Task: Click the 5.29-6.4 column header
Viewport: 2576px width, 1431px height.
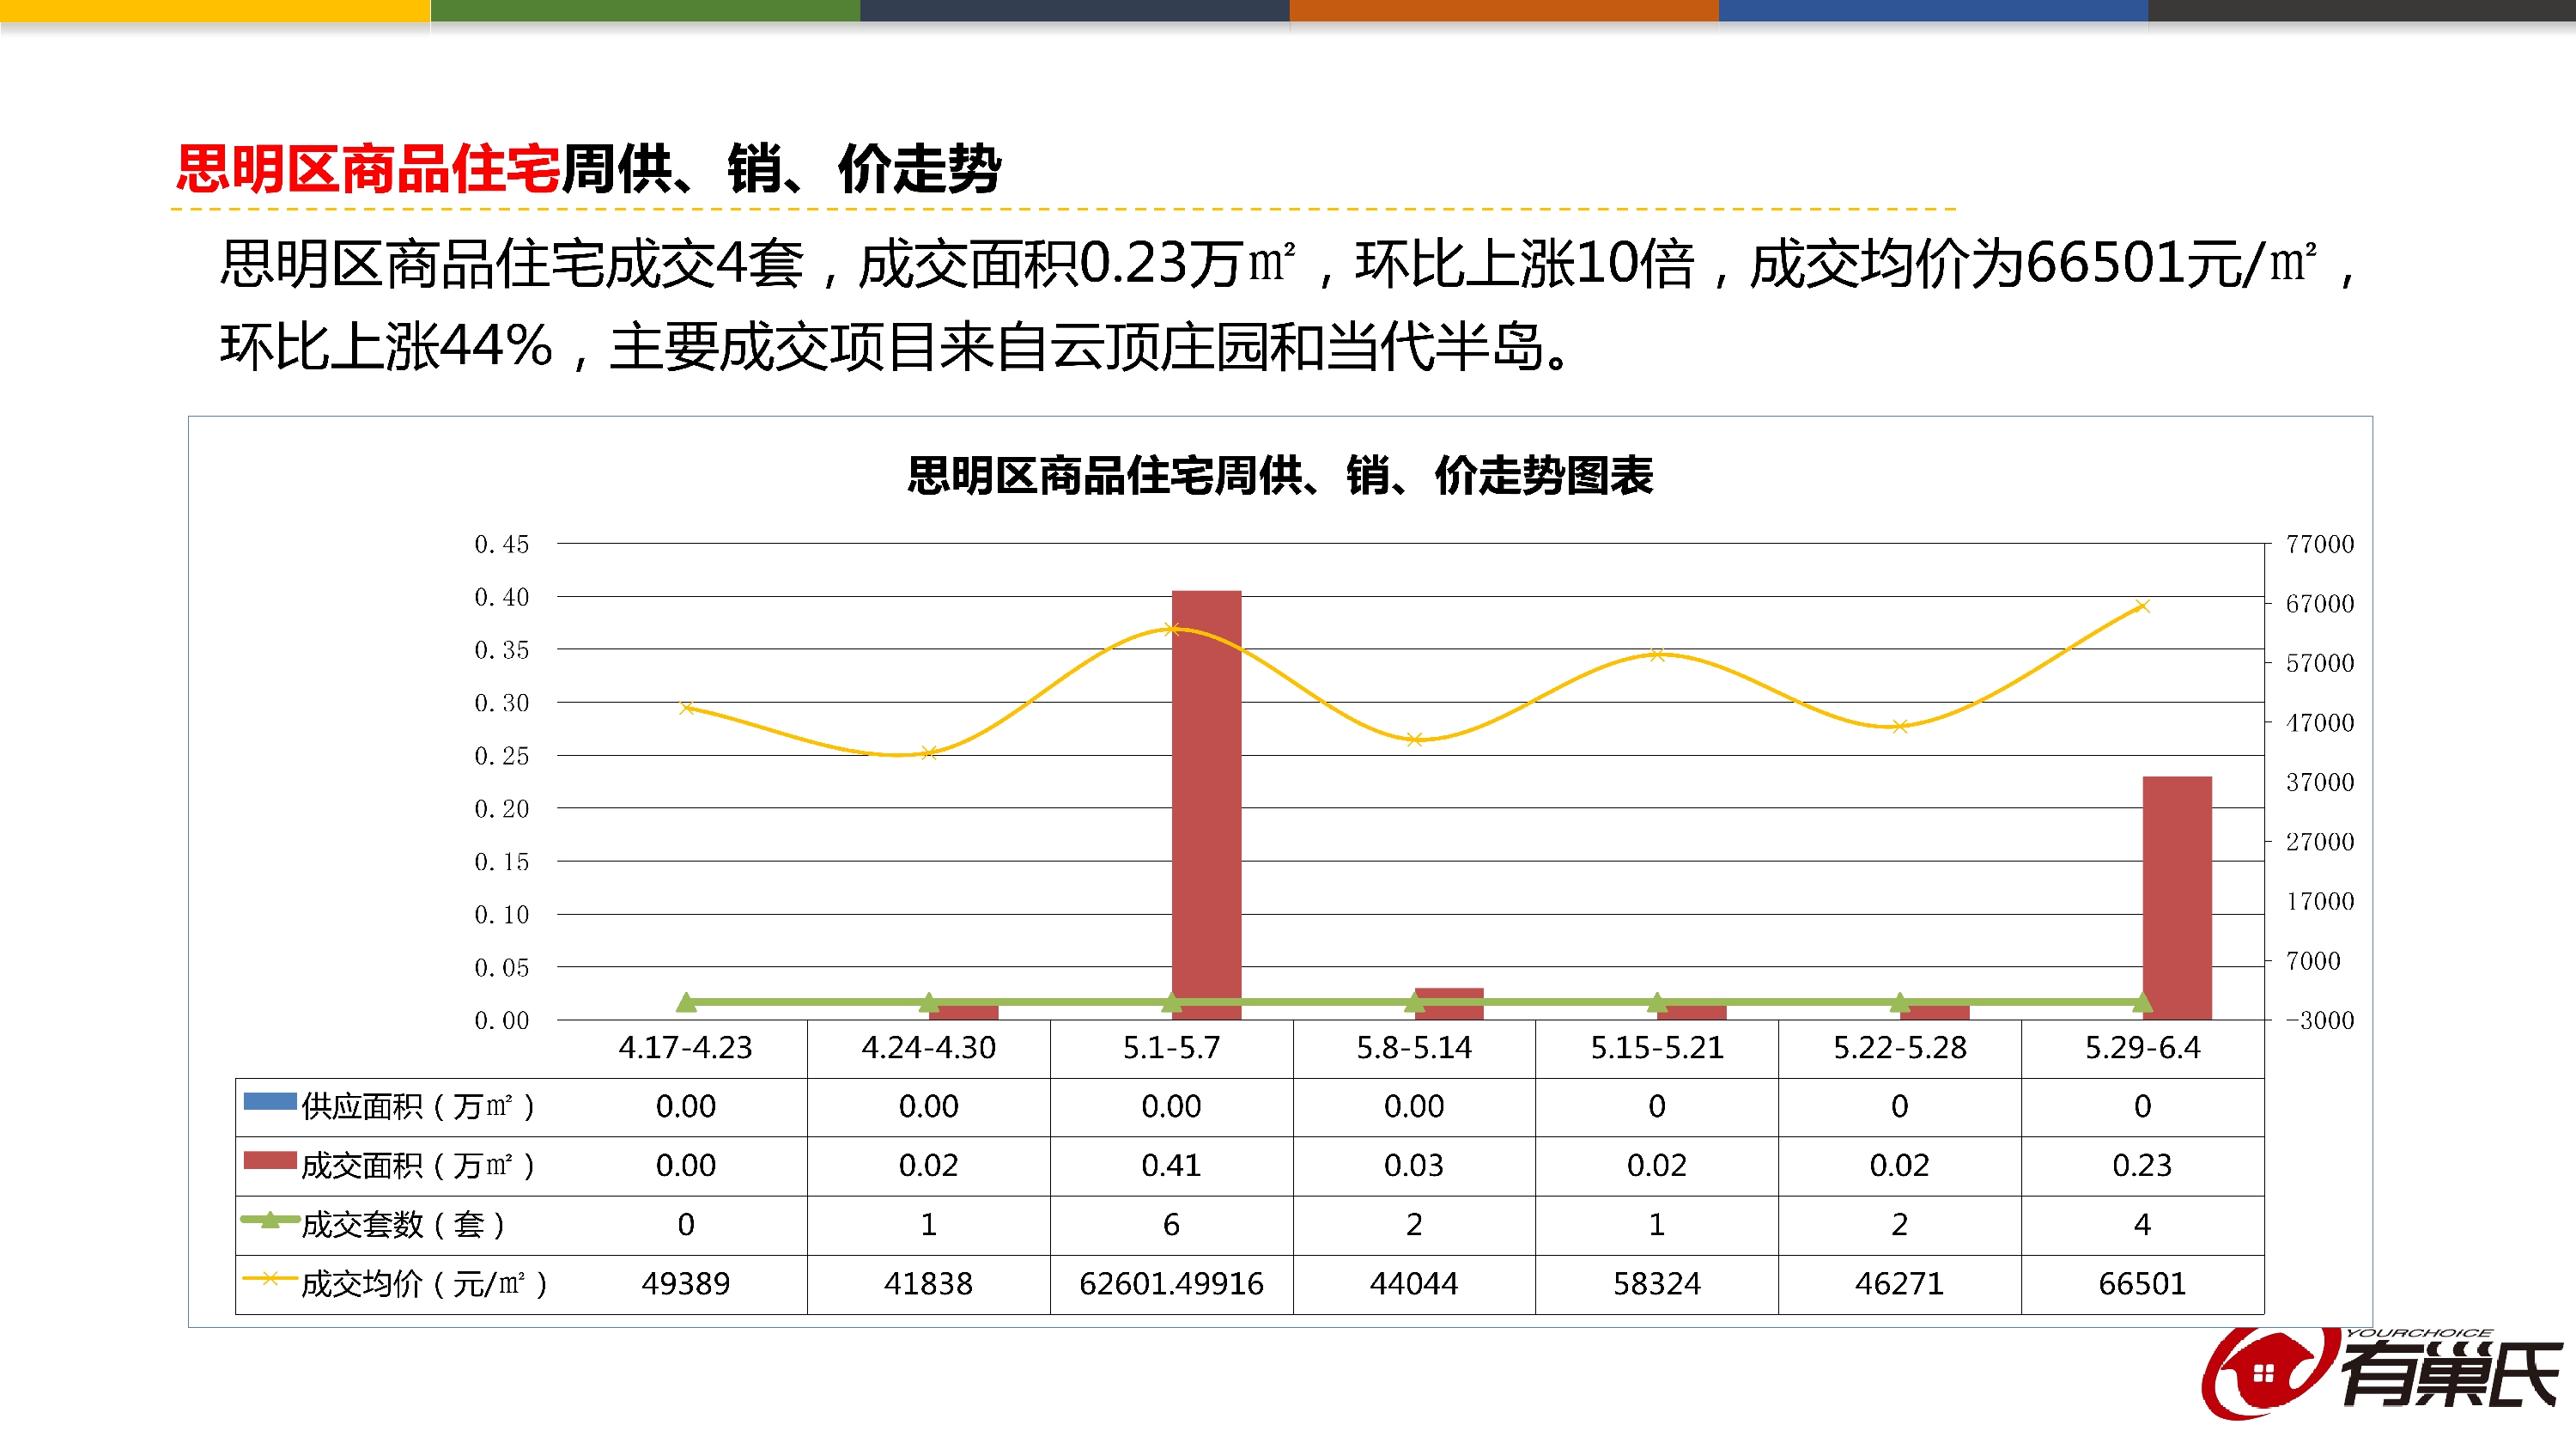Action: [2142, 1047]
